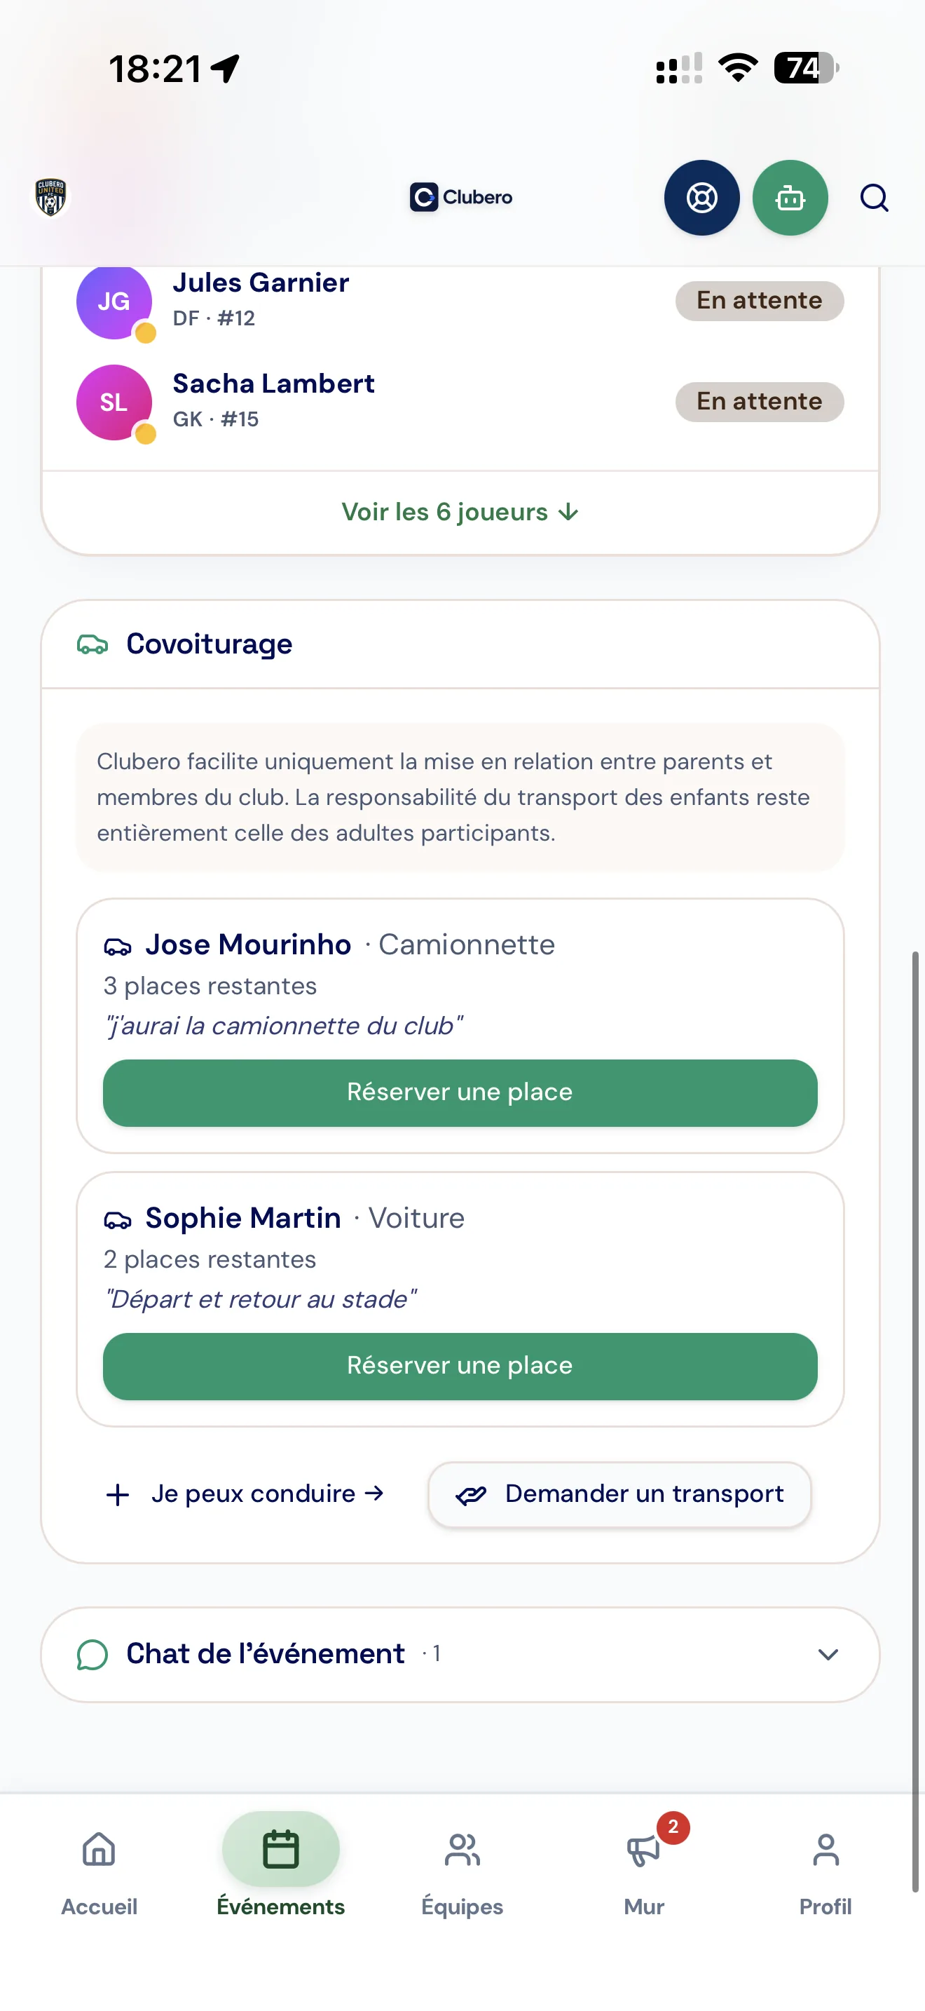Screen dimensions: 925x2011
Task: Switch to the Équipes tab
Action: click(x=462, y=1871)
